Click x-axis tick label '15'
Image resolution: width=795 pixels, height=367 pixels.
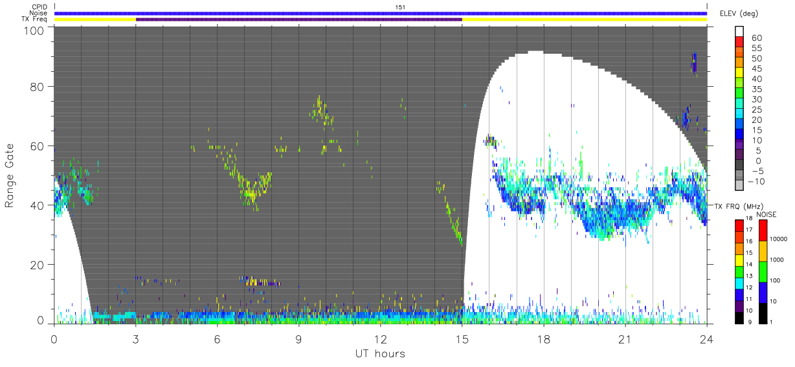point(462,339)
